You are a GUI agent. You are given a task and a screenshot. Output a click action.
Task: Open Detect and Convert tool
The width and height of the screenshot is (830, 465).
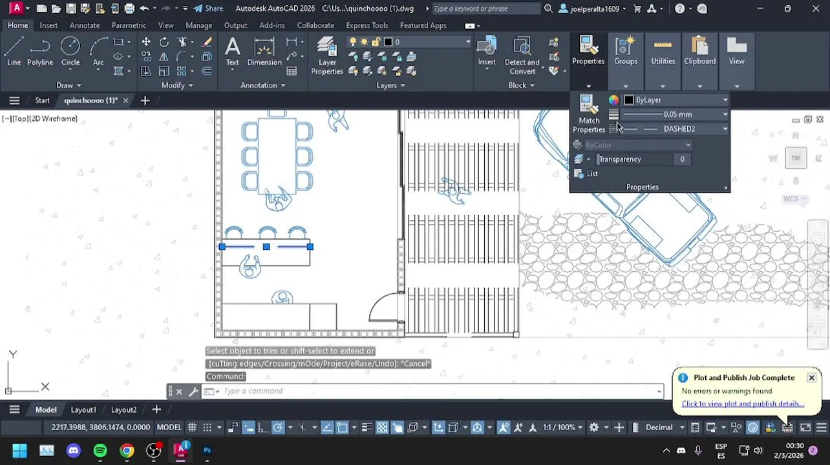[x=522, y=56]
